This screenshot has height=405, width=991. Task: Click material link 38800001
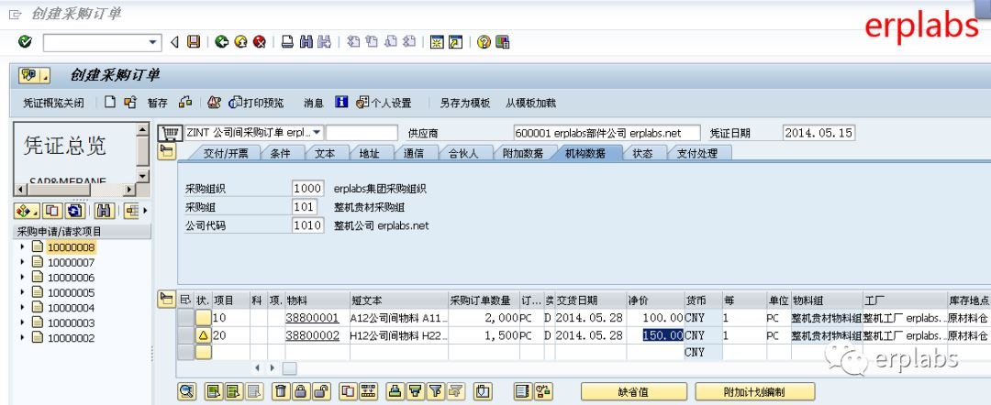pos(312,318)
